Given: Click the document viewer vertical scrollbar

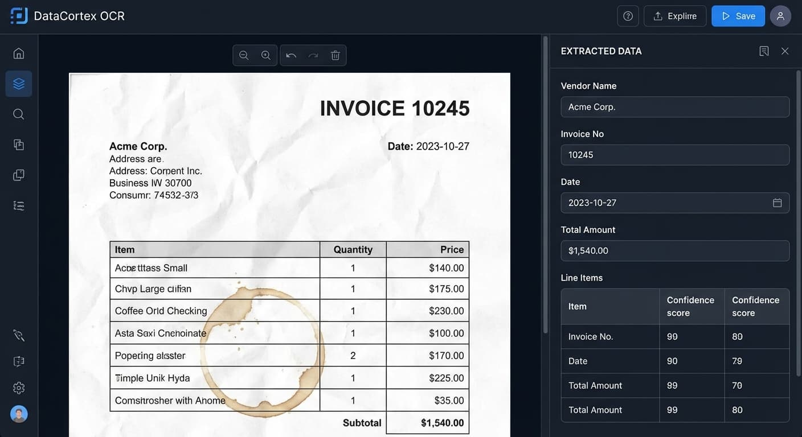Looking at the screenshot, I should point(545,185).
